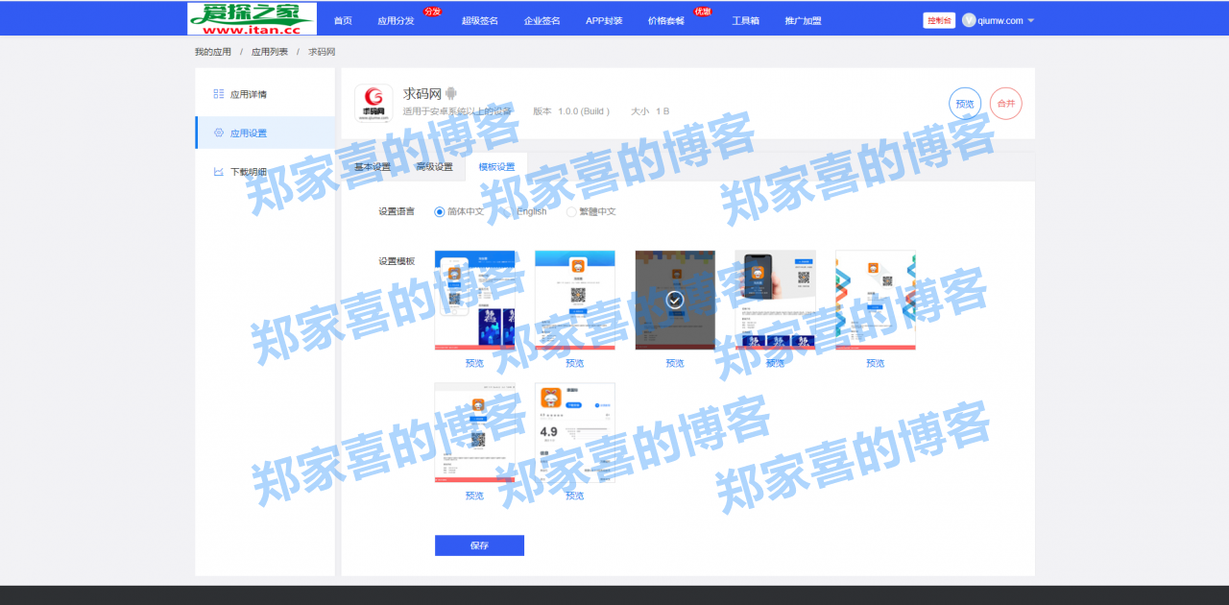Choose the blue gradient header template thumbnail
This screenshot has width=1229, height=605.
click(x=574, y=300)
